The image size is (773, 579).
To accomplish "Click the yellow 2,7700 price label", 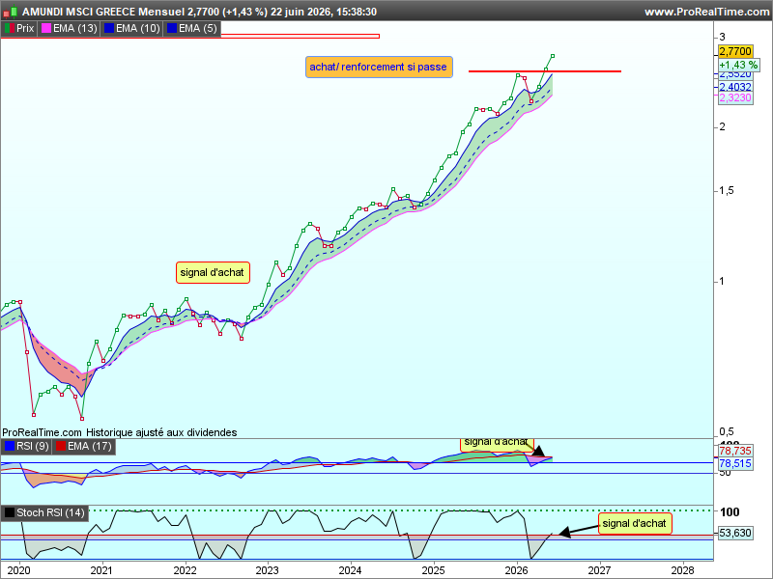I will coord(735,51).
